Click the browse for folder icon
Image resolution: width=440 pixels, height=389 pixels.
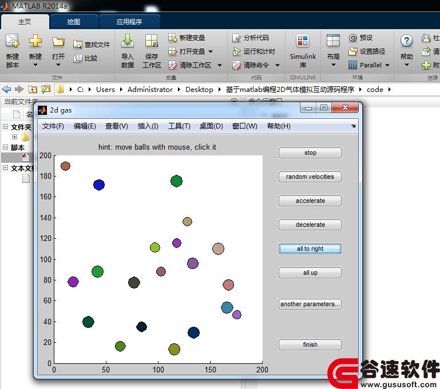point(46,89)
